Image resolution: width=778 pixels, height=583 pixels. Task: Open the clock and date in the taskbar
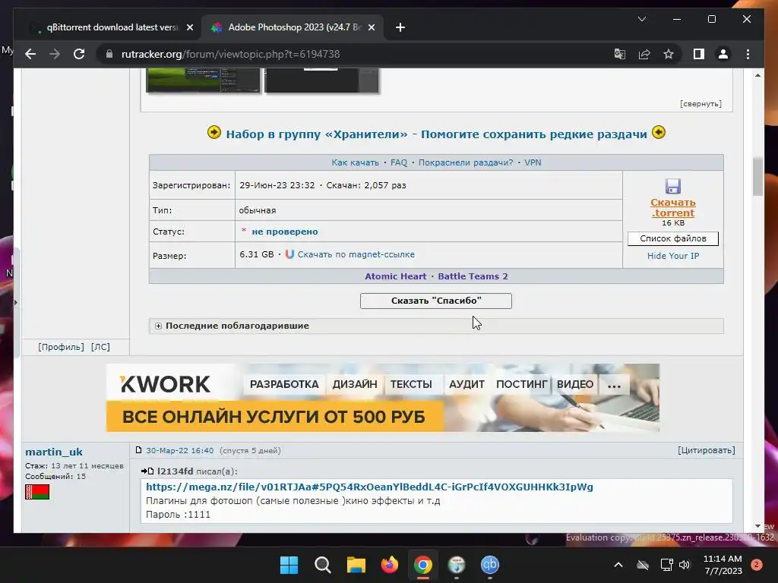tap(723, 565)
